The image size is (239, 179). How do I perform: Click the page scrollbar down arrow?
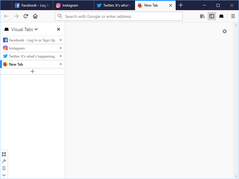tap(236, 176)
